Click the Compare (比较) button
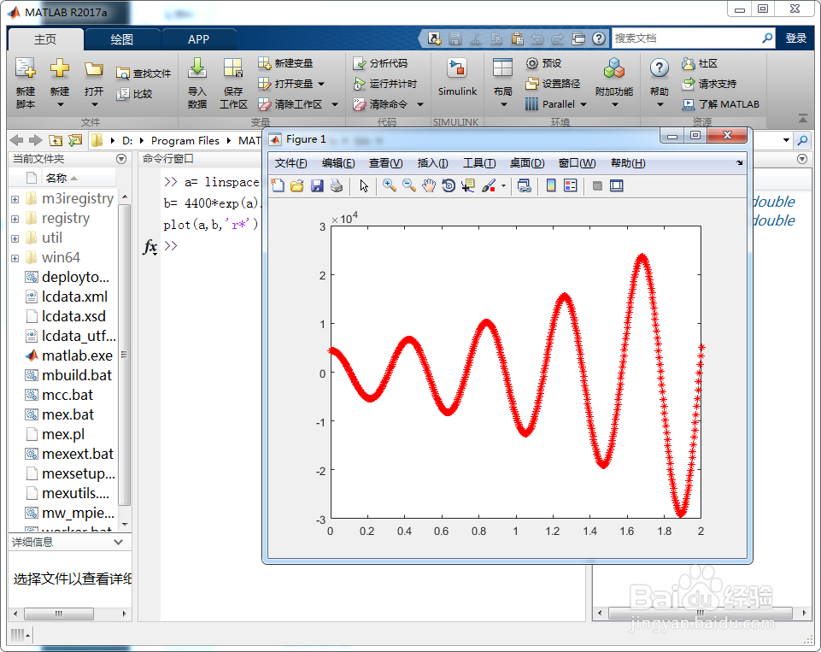The width and height of the screenshot is (821, 652). (x=134, y=94)
